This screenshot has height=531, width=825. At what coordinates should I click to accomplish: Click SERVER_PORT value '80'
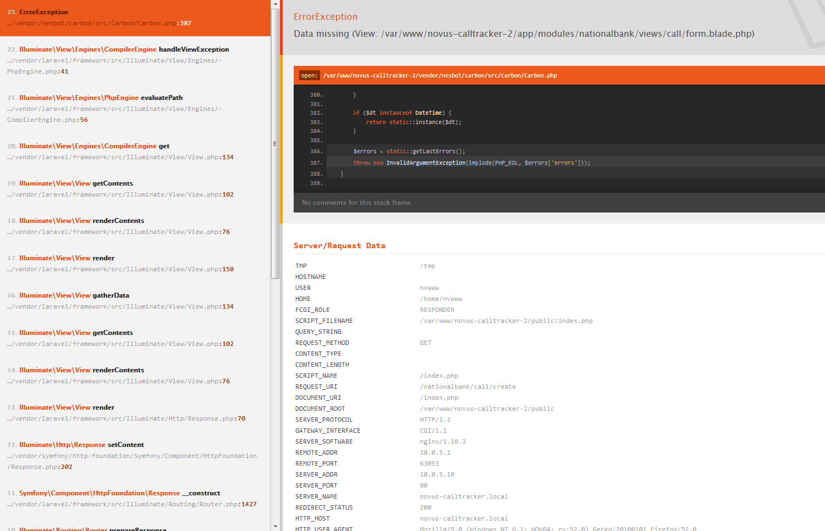(424, 485)
